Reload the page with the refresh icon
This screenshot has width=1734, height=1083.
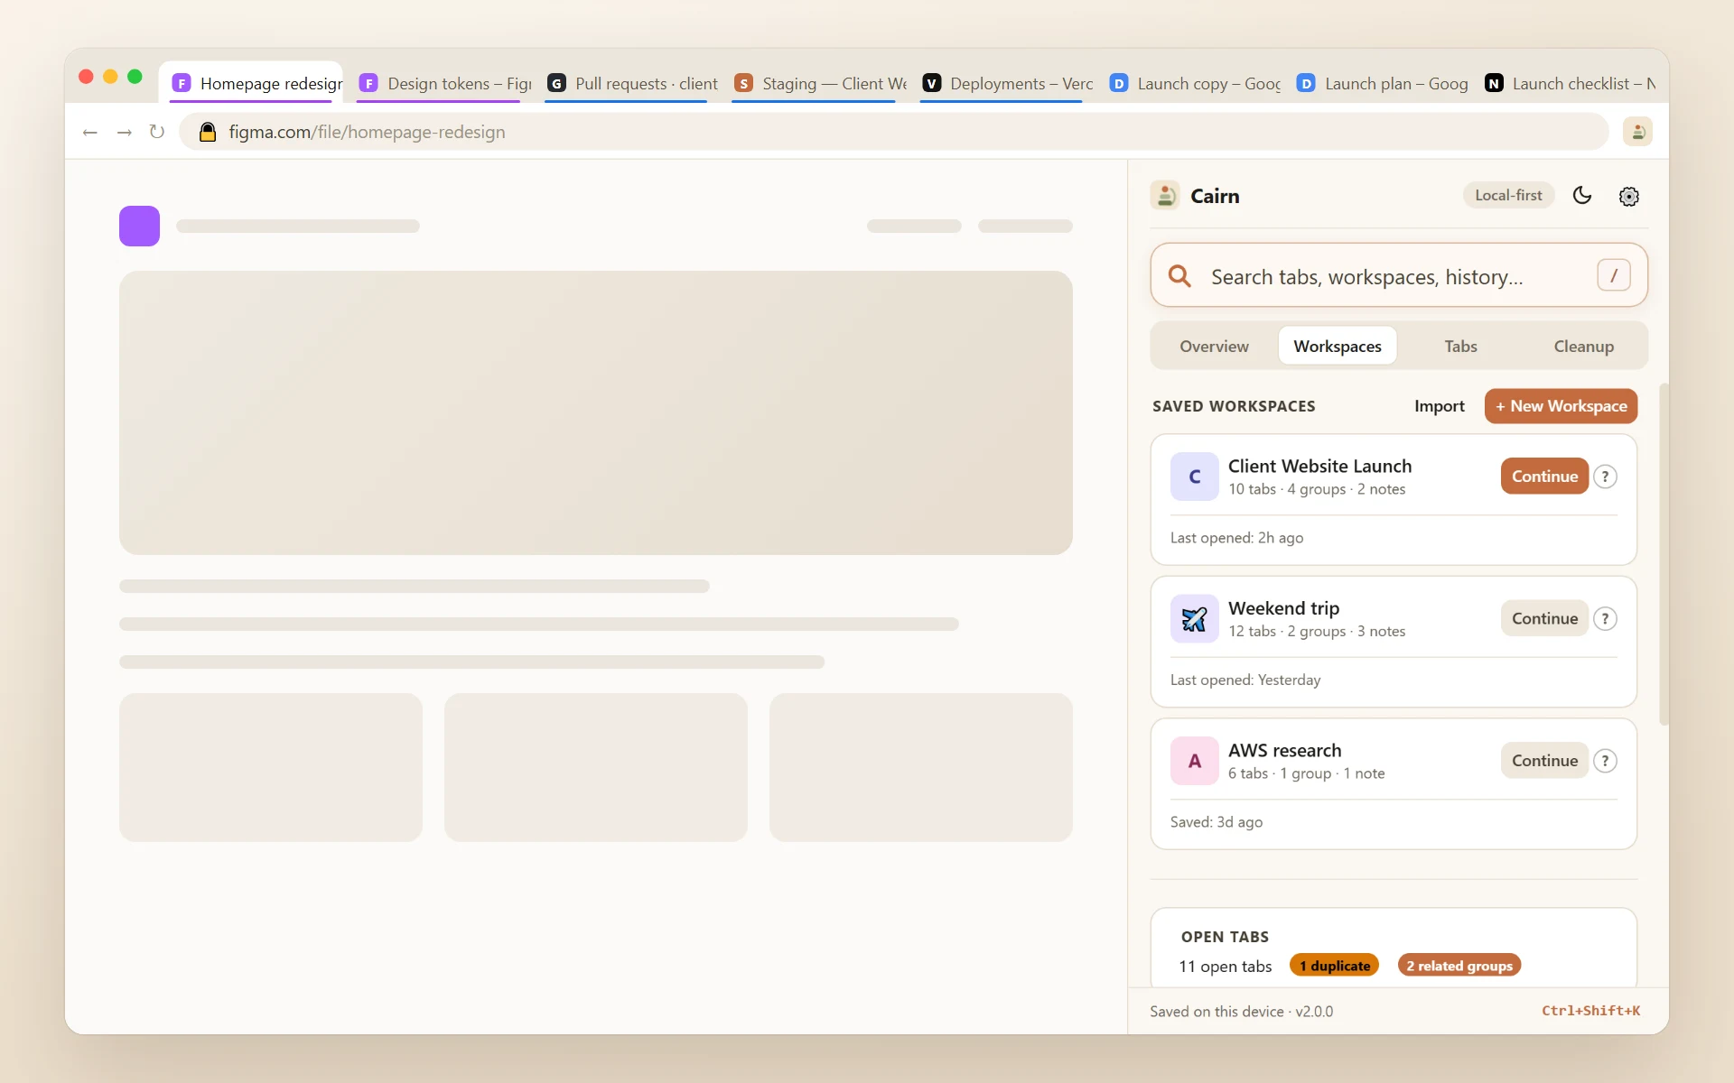[157, 132]
